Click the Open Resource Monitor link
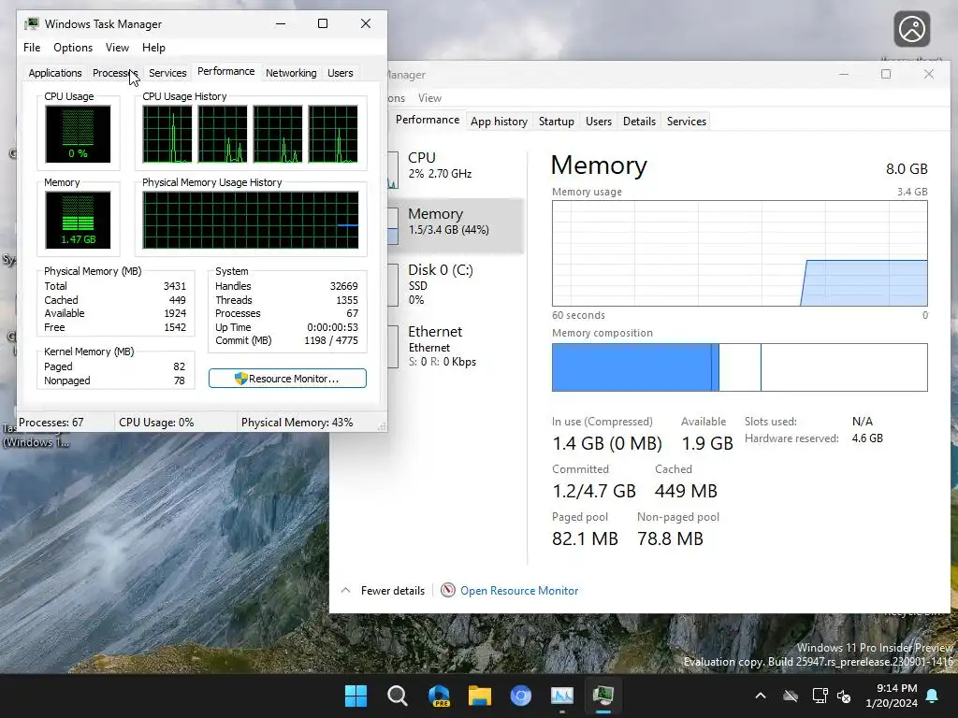 [x=518, y=591]
